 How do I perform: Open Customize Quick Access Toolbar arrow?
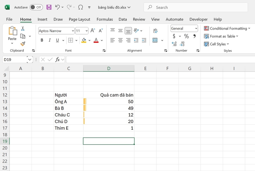click(x=89, y=7)
